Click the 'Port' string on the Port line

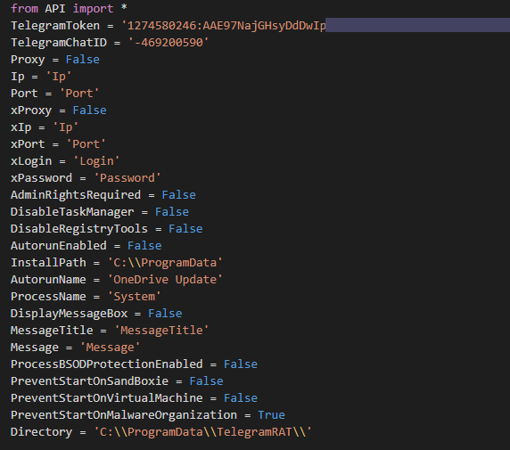point(79,94)
